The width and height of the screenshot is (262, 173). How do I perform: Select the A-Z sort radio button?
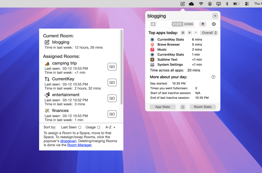click(x=114, y=127)
